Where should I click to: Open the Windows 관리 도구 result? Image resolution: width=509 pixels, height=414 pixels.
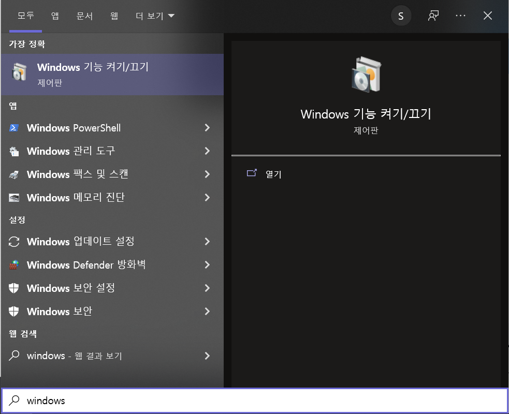coord(112,151)
